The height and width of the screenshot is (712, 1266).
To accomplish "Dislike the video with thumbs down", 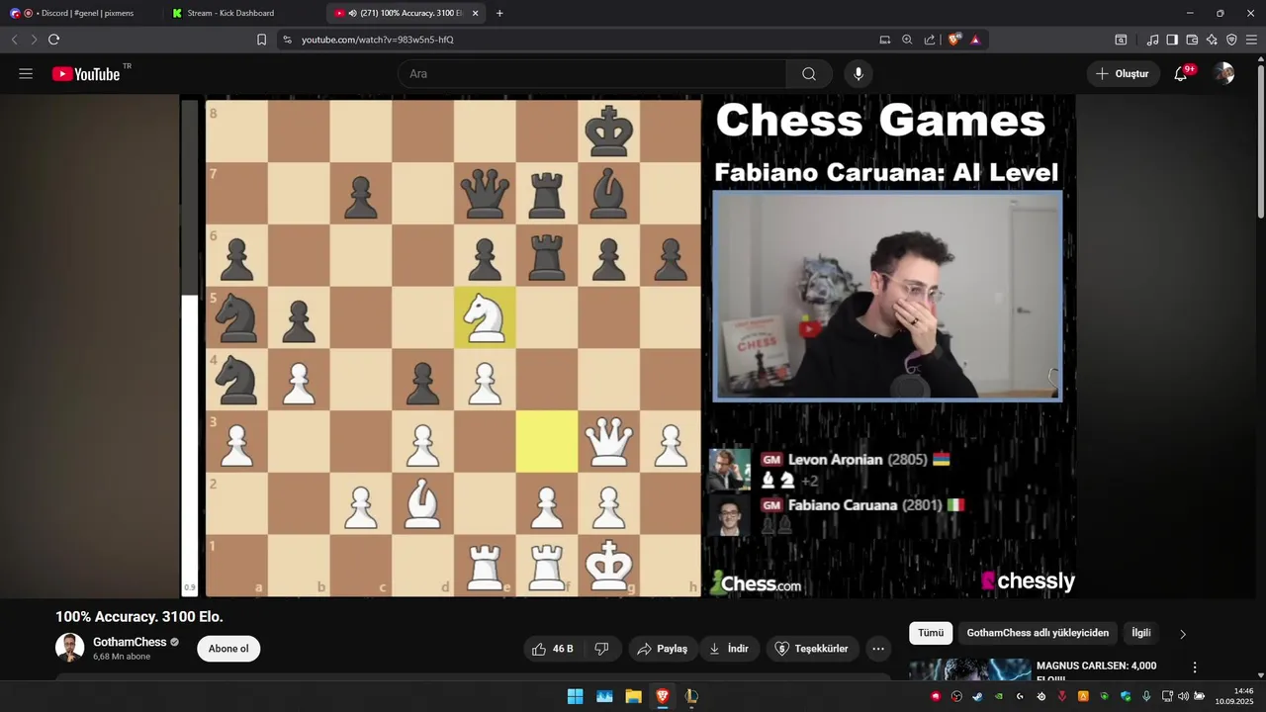I will (x=601, y=649).
